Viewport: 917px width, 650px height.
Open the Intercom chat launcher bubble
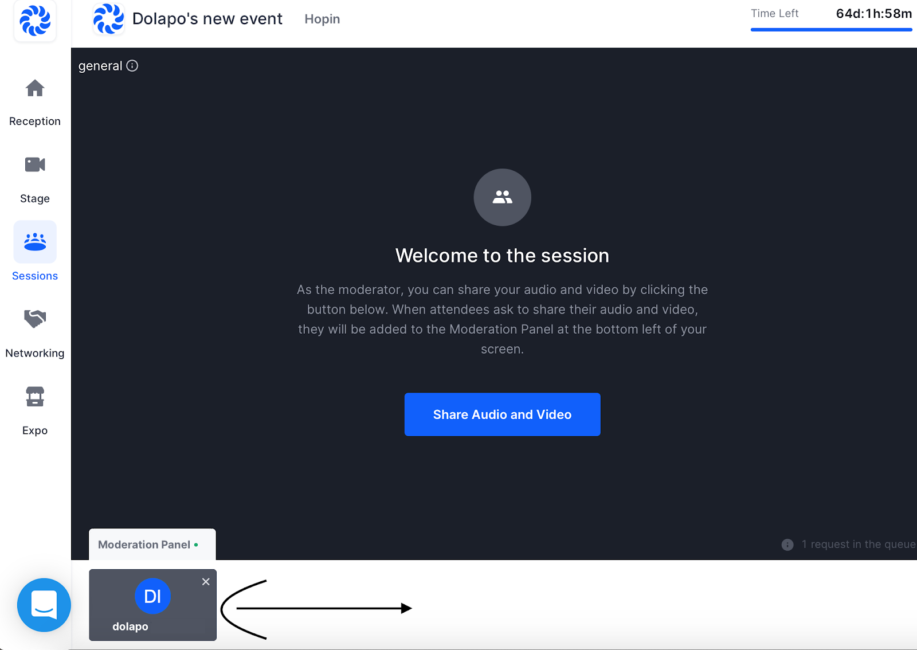click(x=44, y=605)
